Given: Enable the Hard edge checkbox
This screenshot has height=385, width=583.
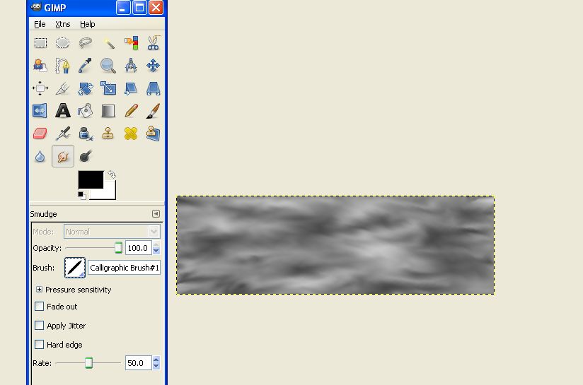Looking at the screenshot, I should coord(39,345).
